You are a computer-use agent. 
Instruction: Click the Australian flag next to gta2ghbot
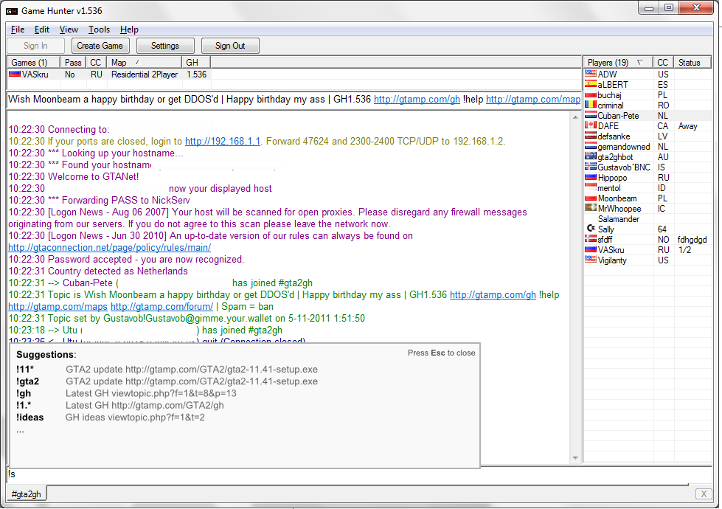[x=590, y=157]
